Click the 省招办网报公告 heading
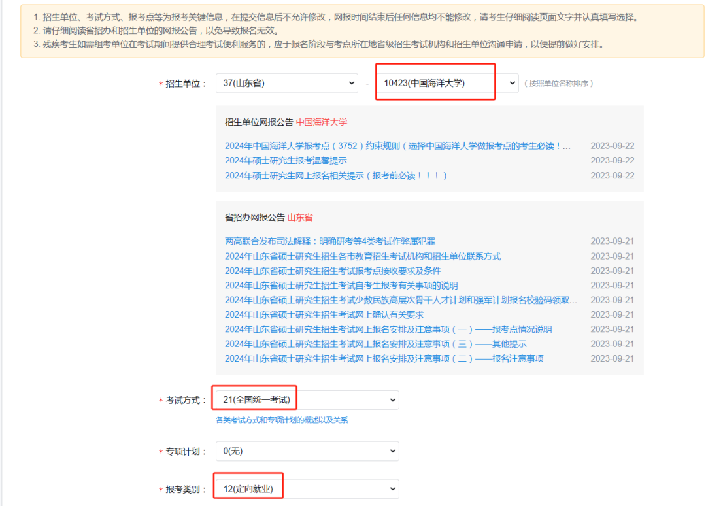The width and height of the screenshot is (706, 506). [255, 218]
